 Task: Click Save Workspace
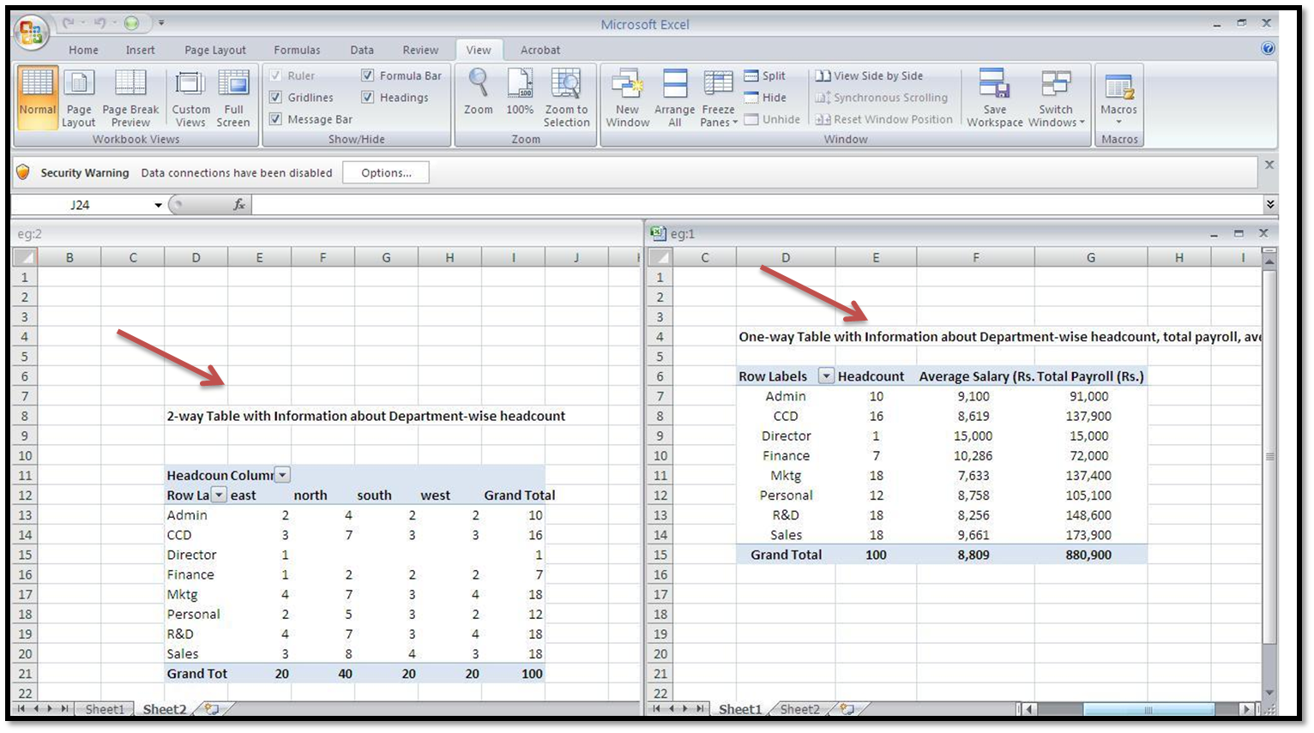[995, 98]
